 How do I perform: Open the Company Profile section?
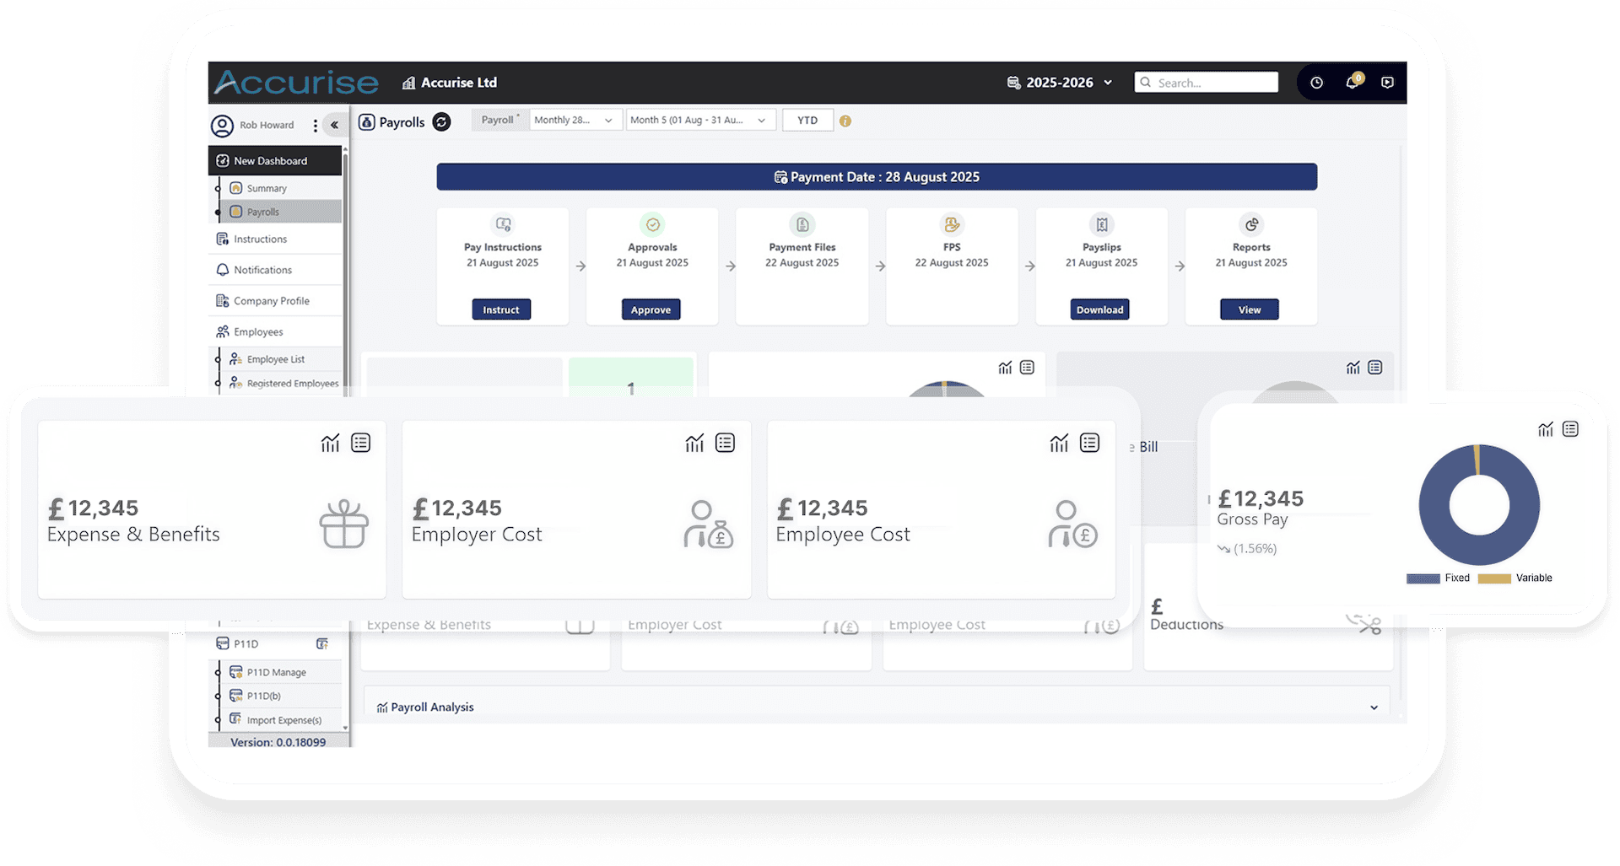click(272, 300)
